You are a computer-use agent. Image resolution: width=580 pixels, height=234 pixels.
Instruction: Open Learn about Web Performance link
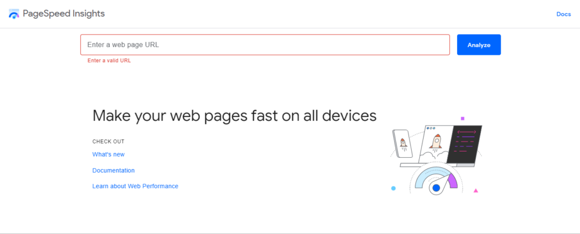point(135,186)
